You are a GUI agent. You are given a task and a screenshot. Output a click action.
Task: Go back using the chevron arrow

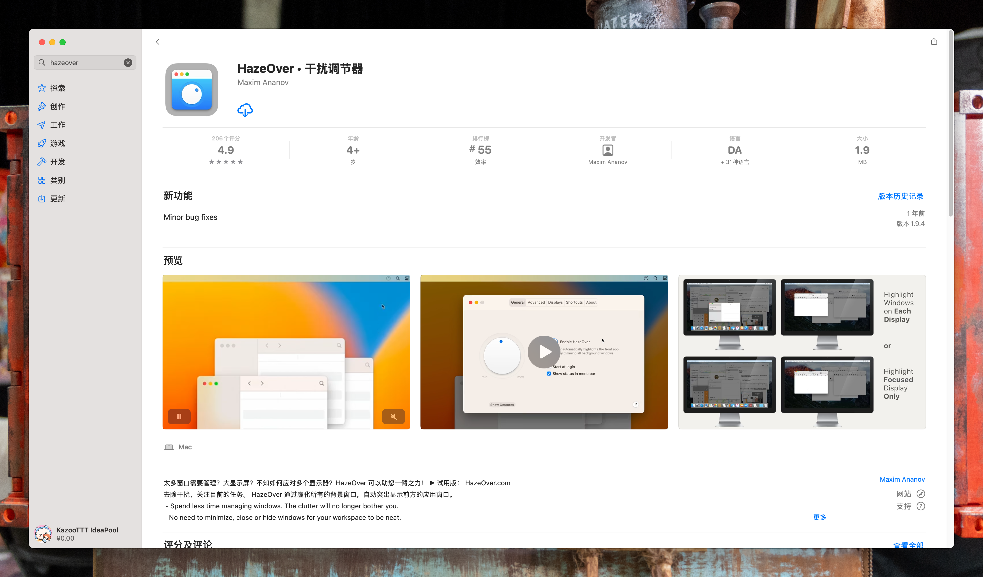tap(158, 42)
